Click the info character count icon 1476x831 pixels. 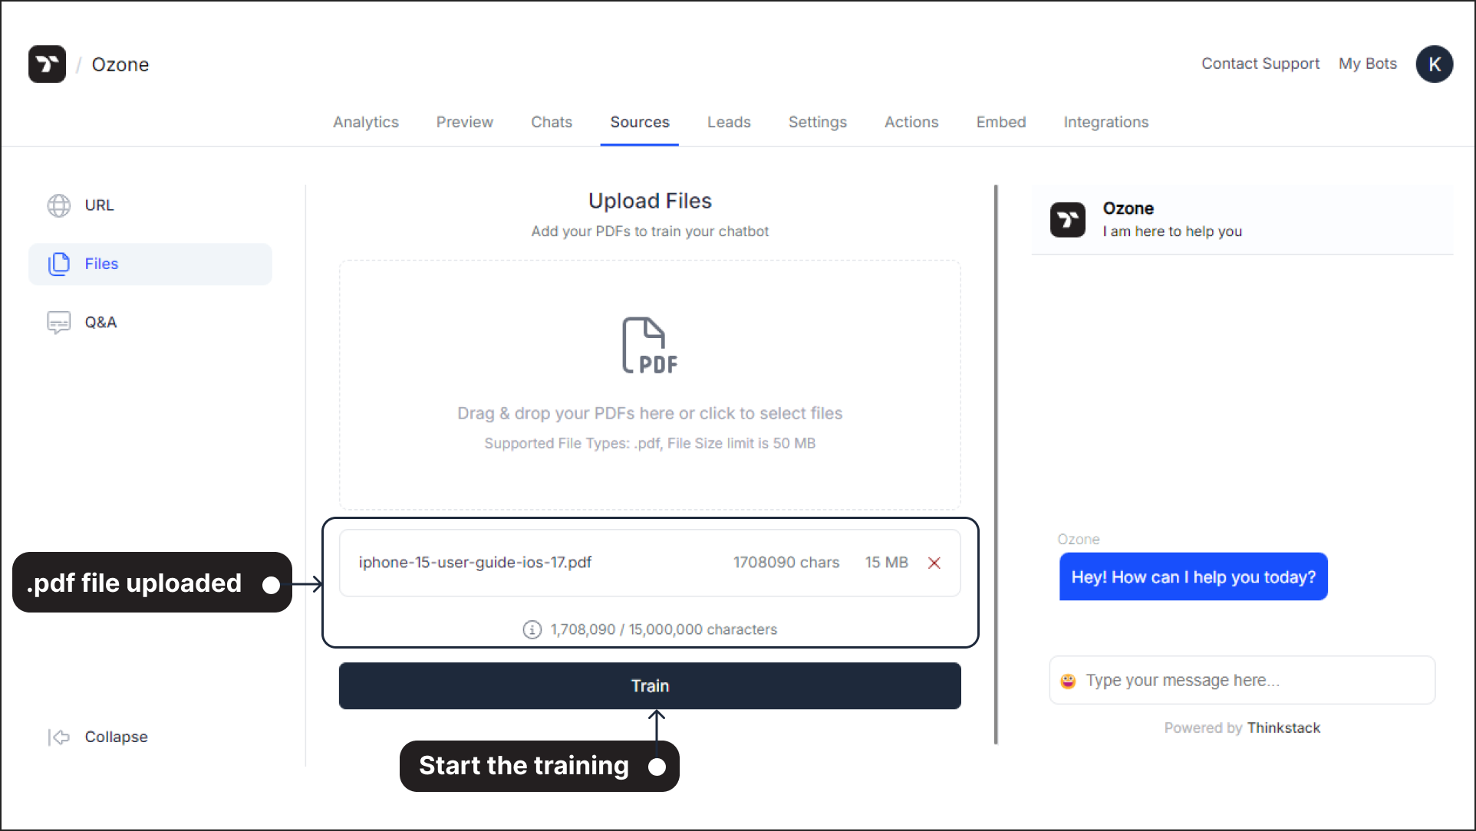point(529,629)
